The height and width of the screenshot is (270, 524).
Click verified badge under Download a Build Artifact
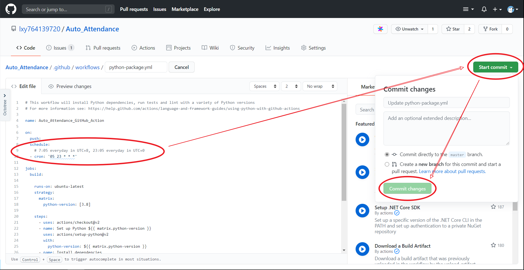coord(397,251)
